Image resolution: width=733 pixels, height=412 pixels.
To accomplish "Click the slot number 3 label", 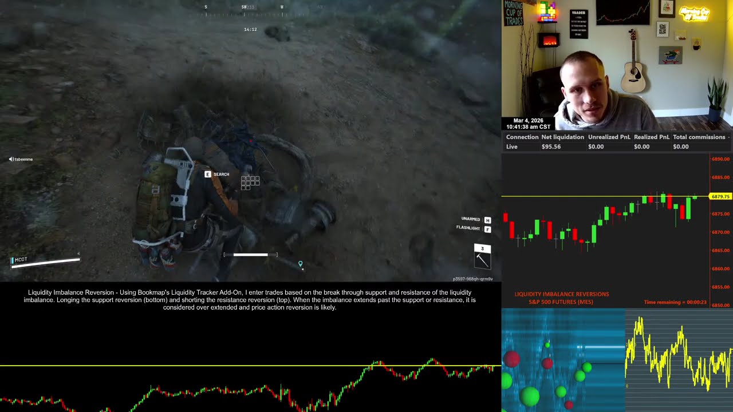I will 482,248.
